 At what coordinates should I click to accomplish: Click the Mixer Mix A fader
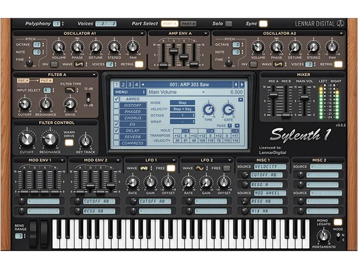pyautogui.click(x=274, y=95)
